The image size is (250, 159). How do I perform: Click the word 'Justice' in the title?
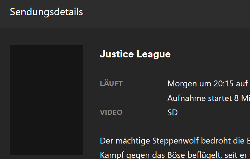[117, 54]
